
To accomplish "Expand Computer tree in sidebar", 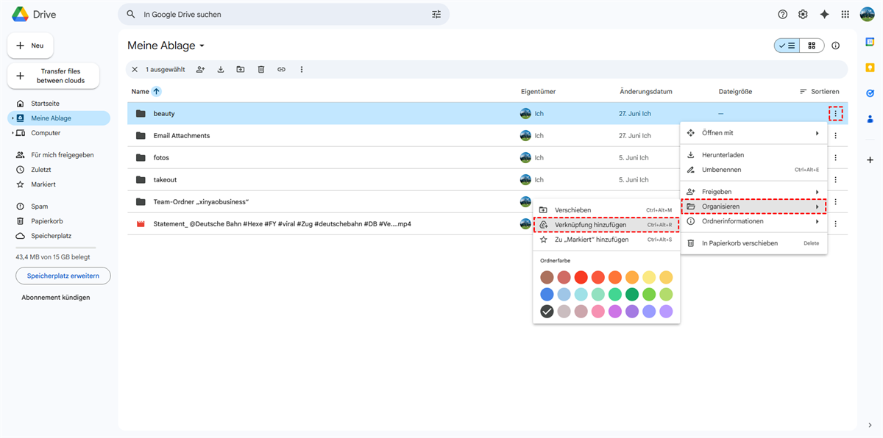I will point(13,133).
